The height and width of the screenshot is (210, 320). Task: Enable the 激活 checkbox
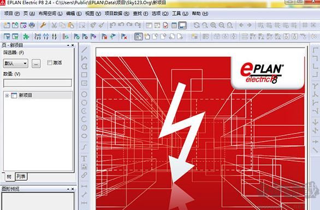[49, 63]
